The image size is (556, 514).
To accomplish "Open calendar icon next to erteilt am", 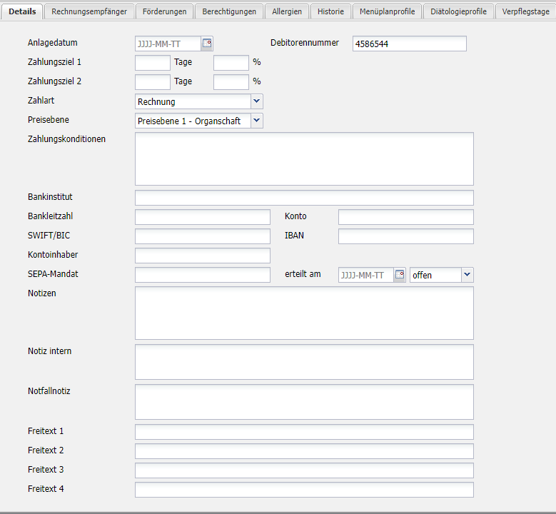I will click(x=400, y=275).
